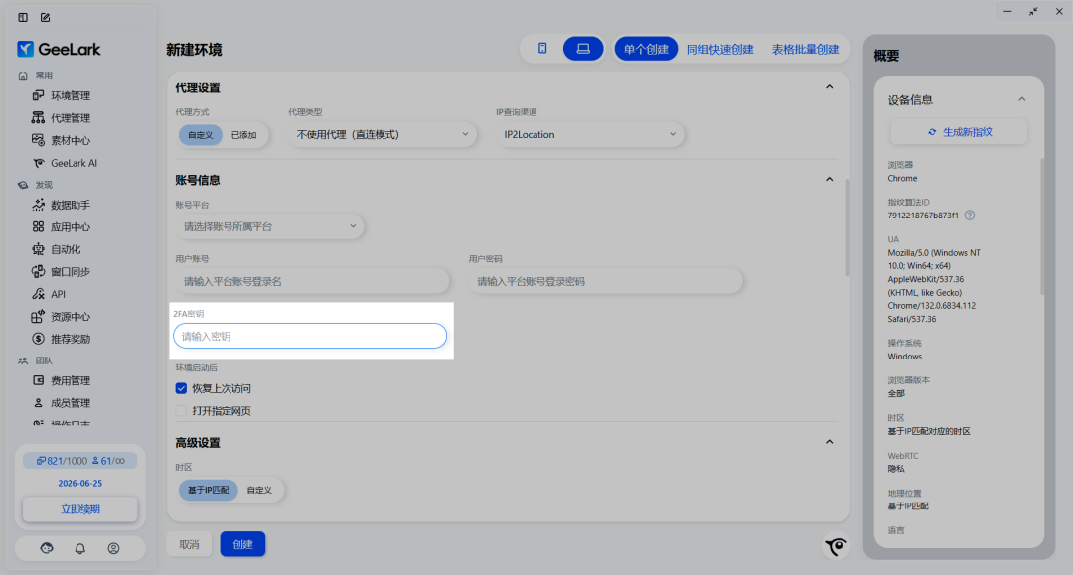Click the edit note icon beside sidebar toggle
Viewport: 1073px width, 575px height.
(45, 17)
